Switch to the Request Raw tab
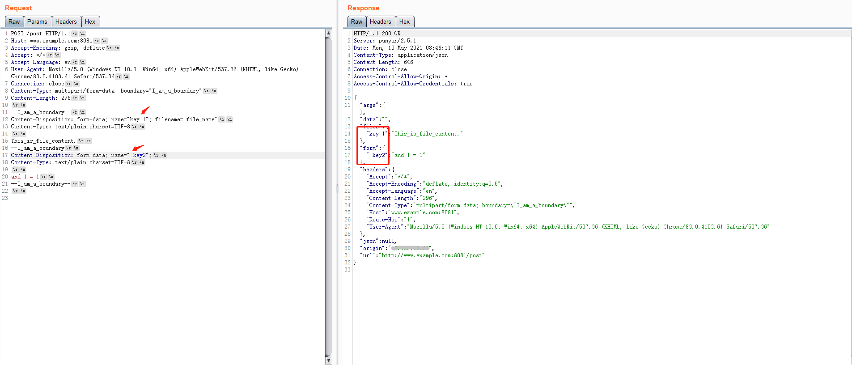The width and height of the screenshot is (852, 365). [14, 21]
